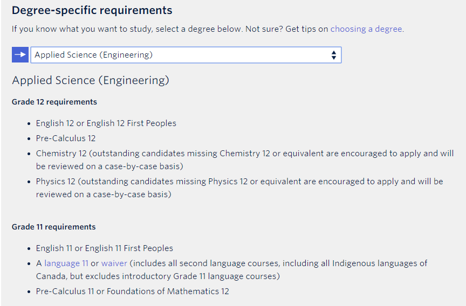Screen dimensions: 466x306
Task: Click the "If you know what you want to study" sentence
Action: tap(127, 29)
